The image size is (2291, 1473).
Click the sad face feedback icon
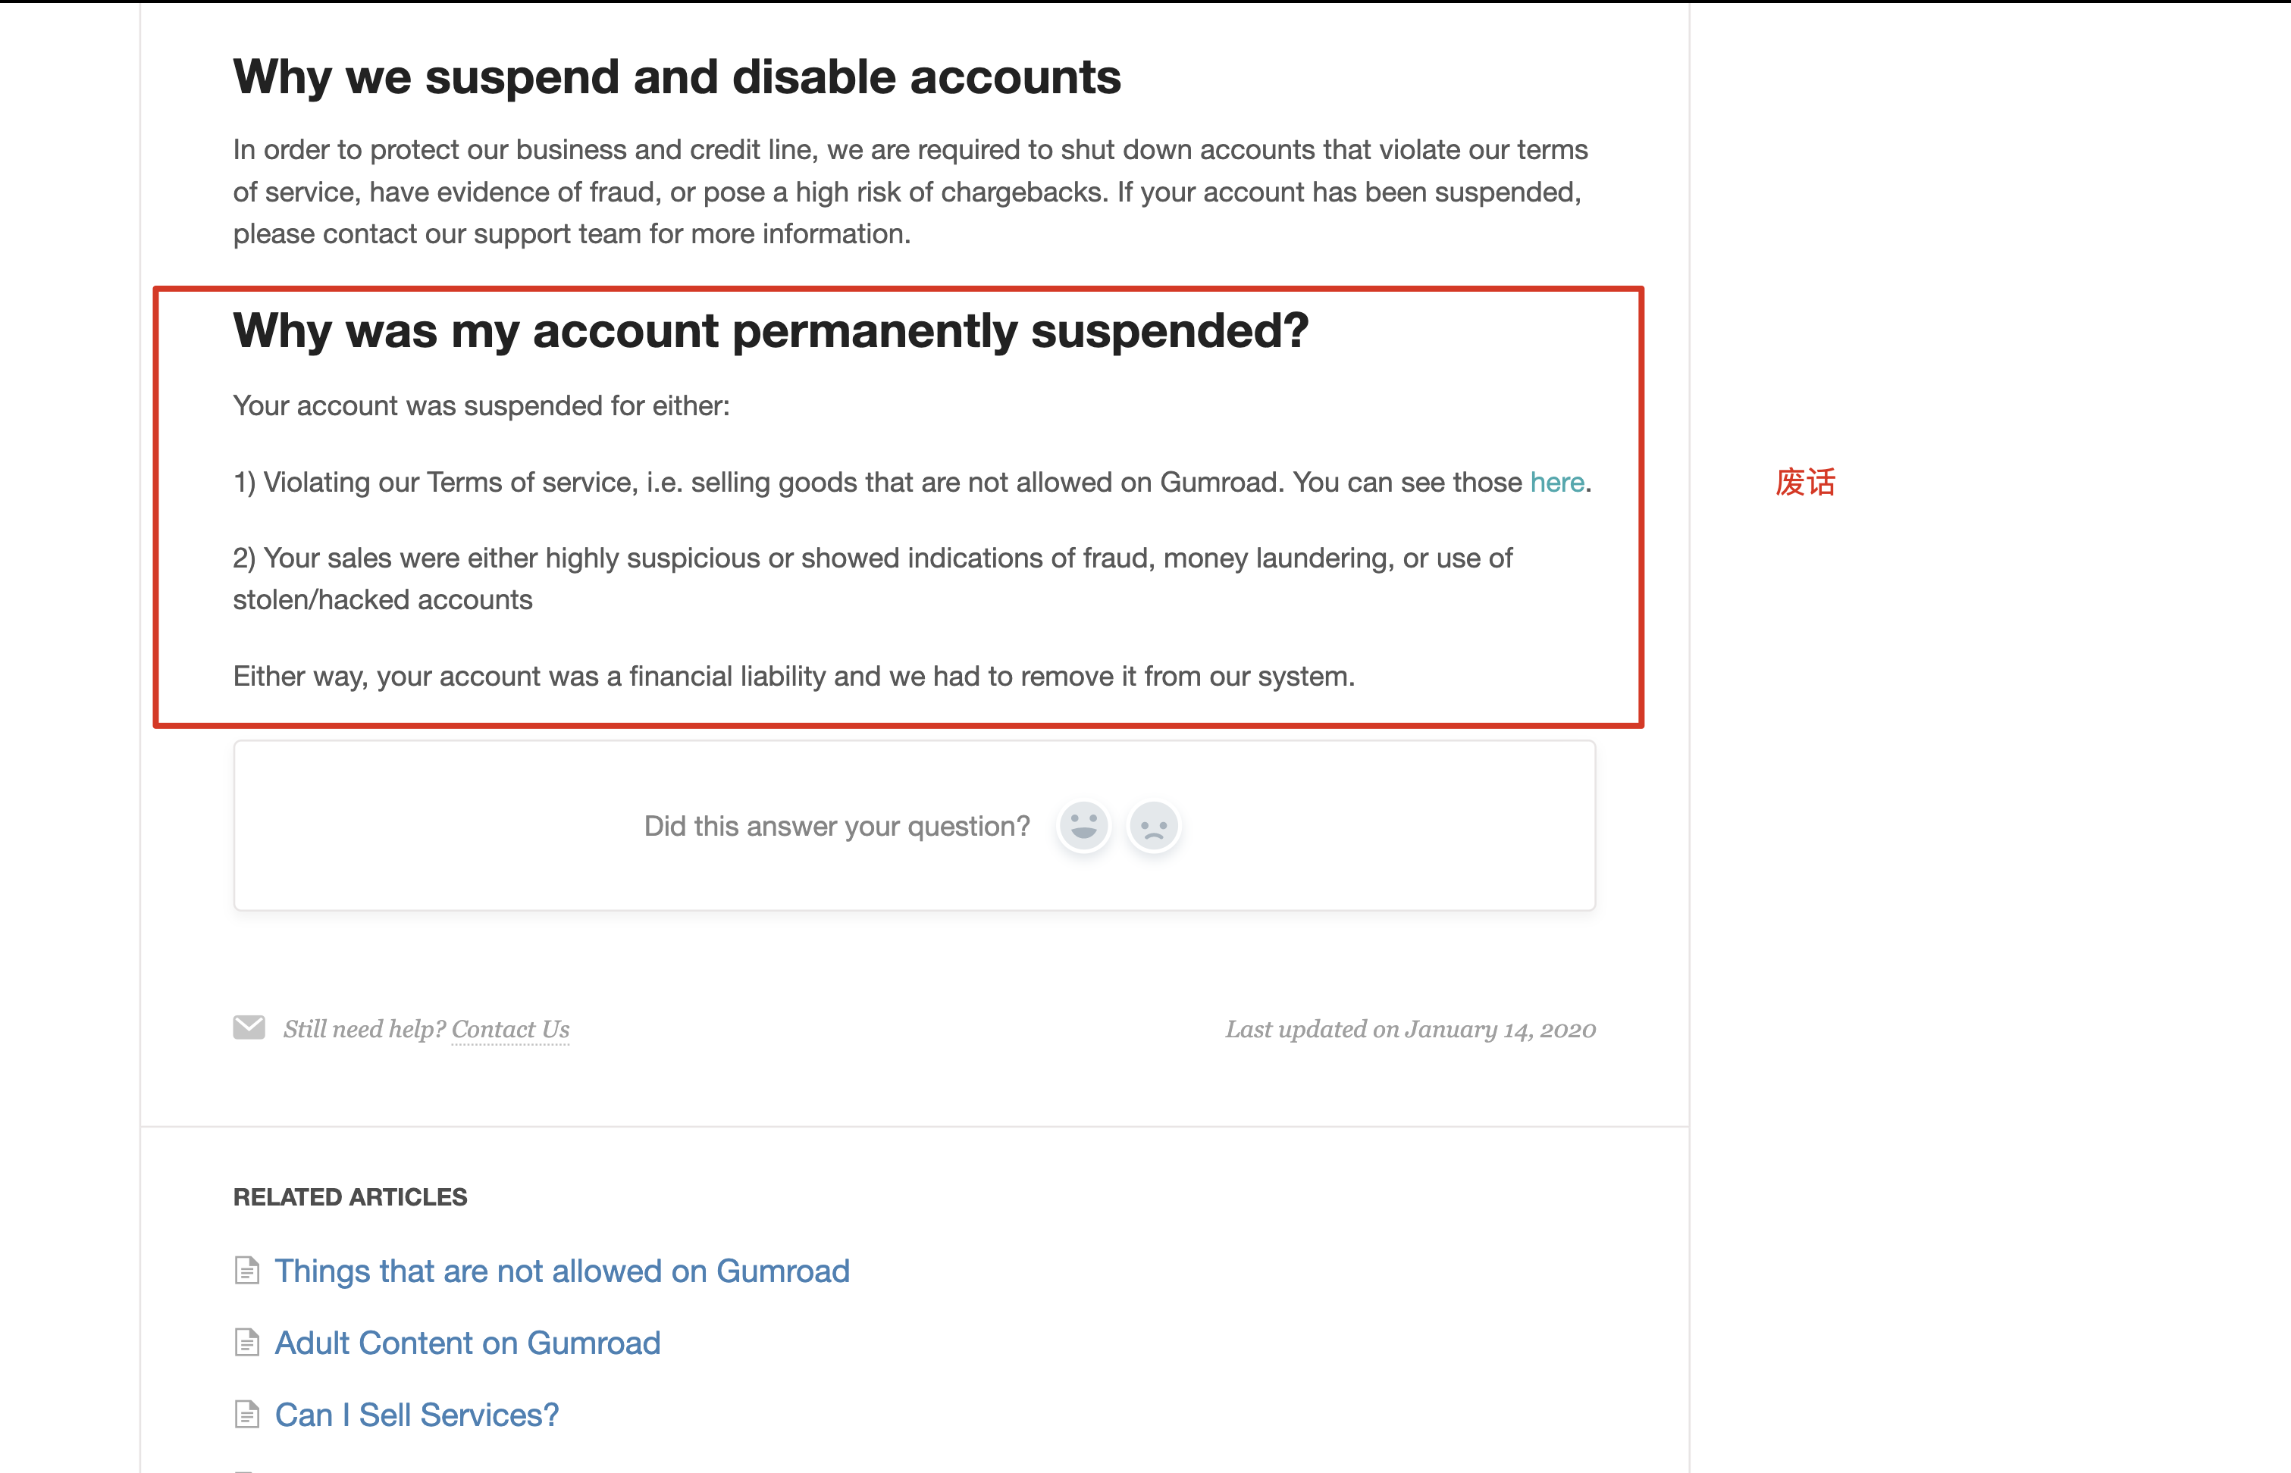click(x=1154, y=825)
